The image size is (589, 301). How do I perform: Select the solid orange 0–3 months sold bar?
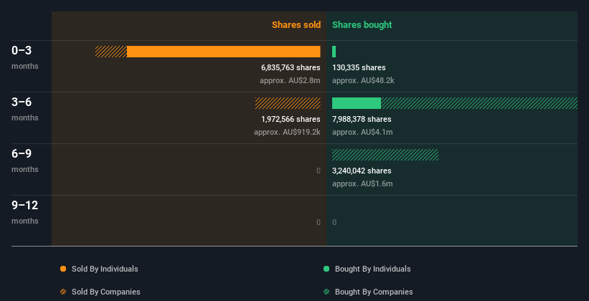tap(224, 52)
